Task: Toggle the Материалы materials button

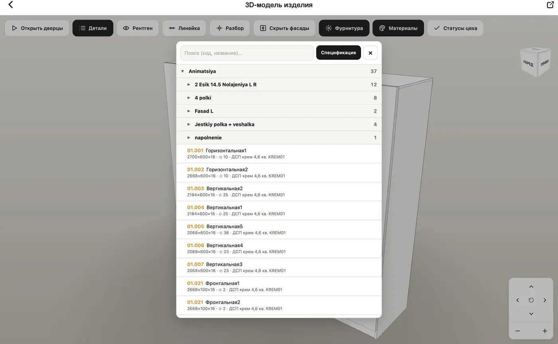Action: 398,28
